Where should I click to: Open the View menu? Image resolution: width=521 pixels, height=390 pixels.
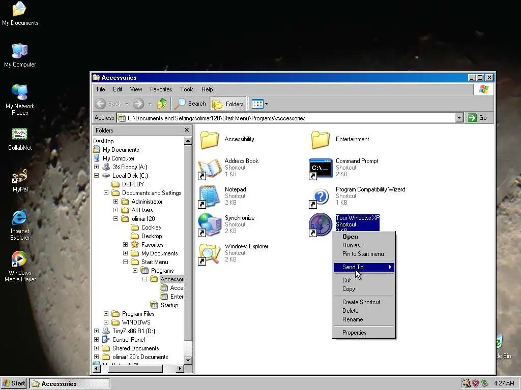[136, 89]
